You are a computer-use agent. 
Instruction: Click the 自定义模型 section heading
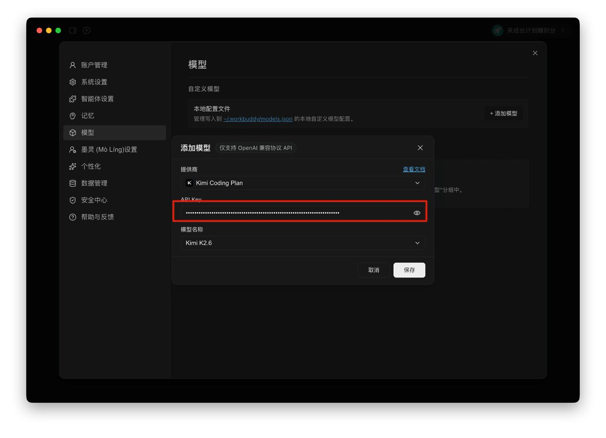[x=204, y=89]
